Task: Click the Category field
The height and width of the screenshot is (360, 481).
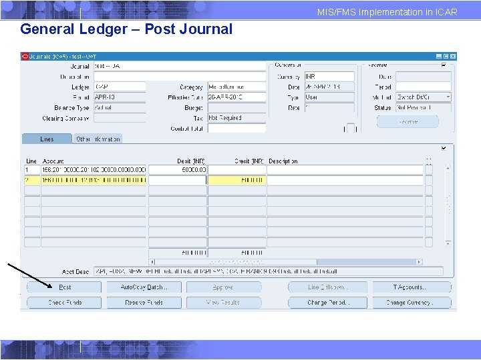Action: pyautogui.click(x=236, y=87)
